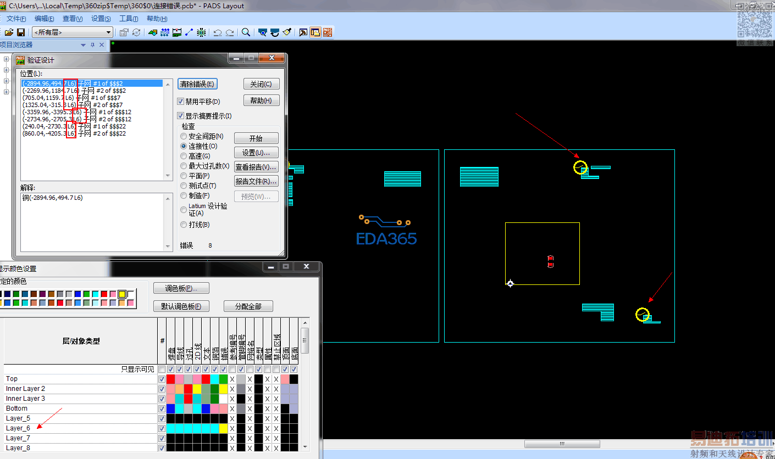Screen dimensions: 775x459
Task: Click the Save floppy disk icon
Action: tap(21, 32)
